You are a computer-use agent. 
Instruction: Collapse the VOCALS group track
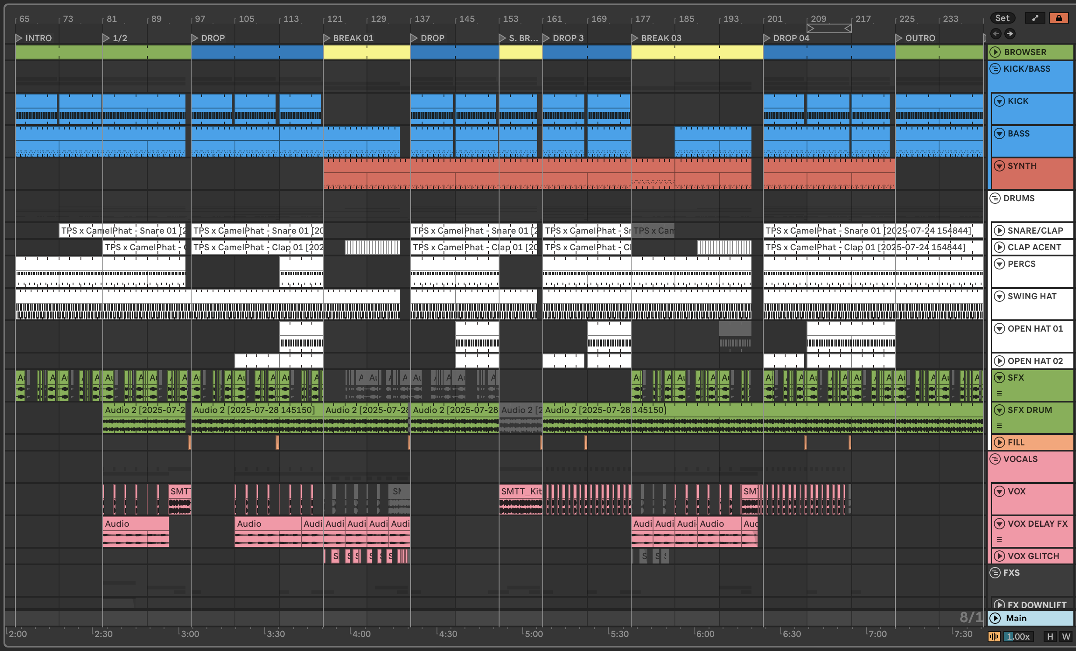(995, 459)
